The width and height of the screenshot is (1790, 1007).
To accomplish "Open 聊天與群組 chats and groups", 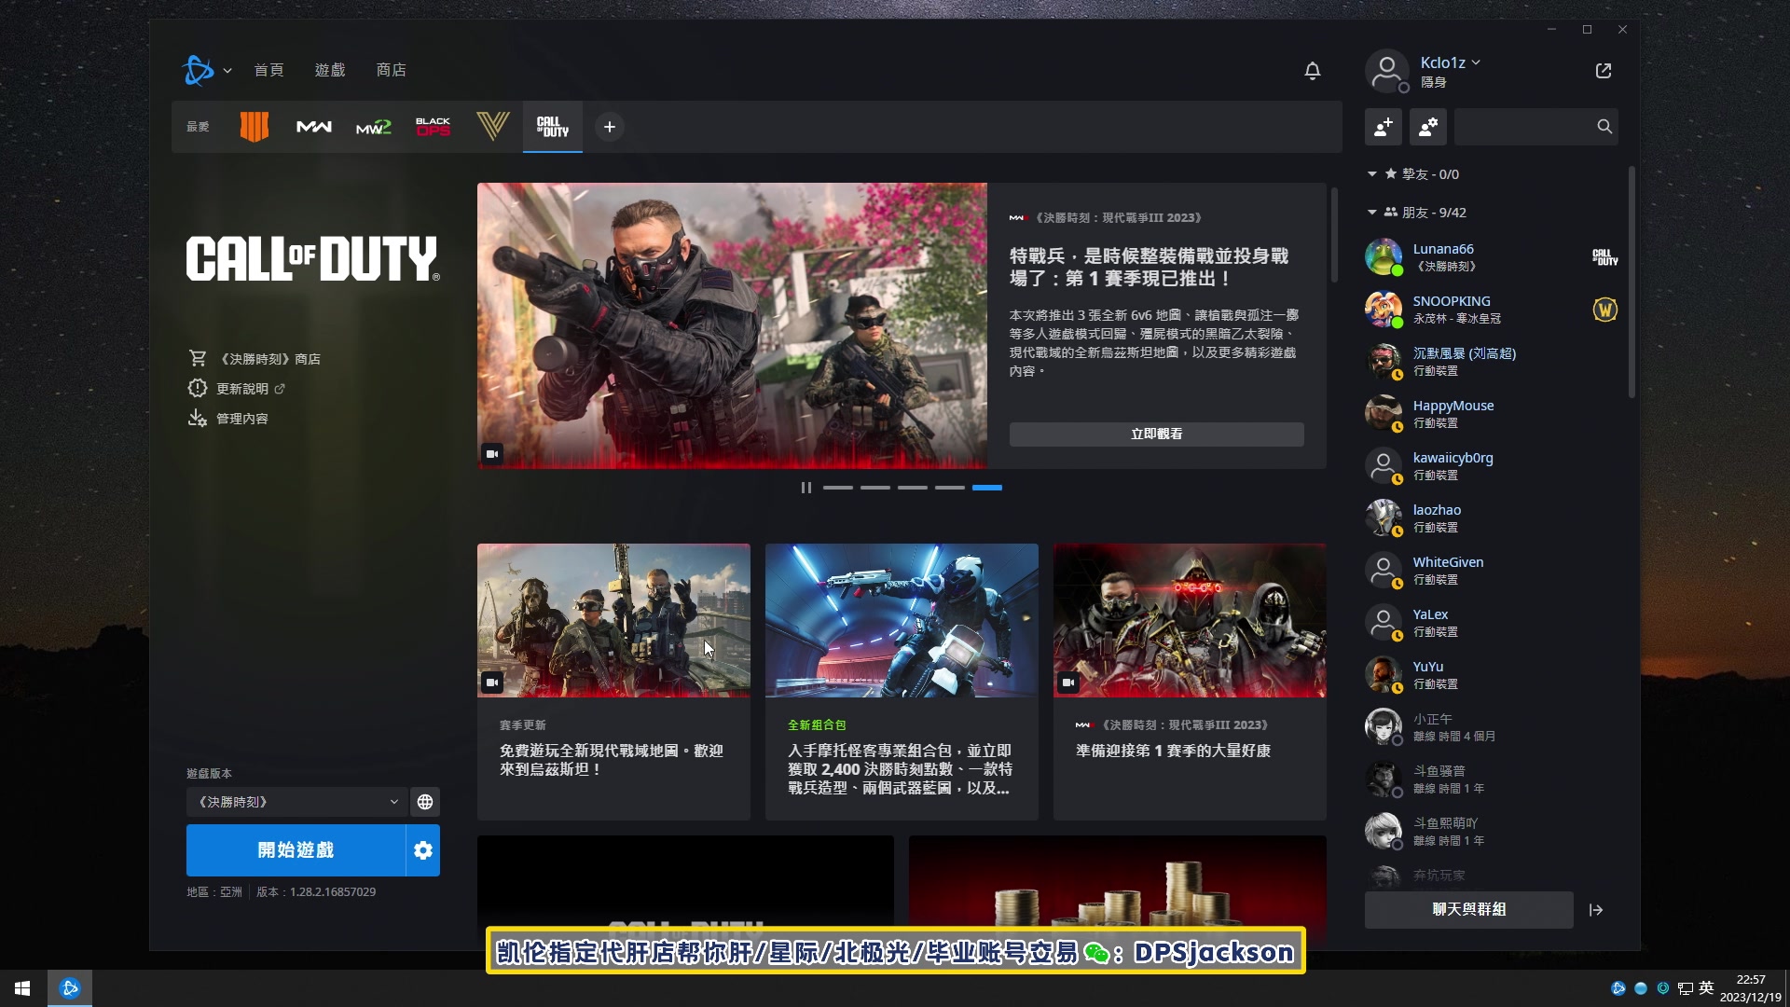I will [1469, 910].
